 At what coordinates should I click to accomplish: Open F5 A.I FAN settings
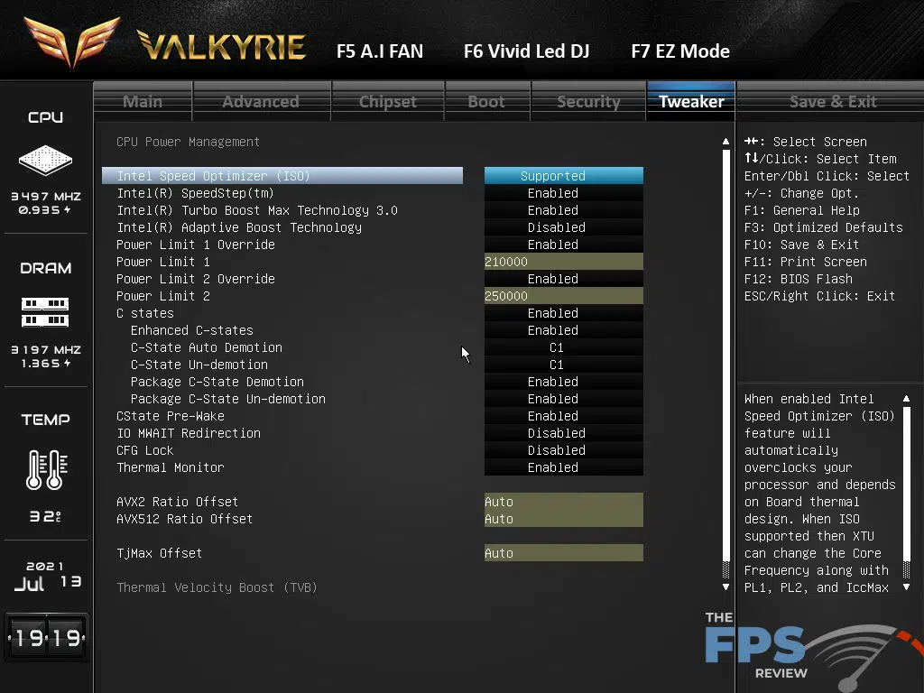coord(380,51)
